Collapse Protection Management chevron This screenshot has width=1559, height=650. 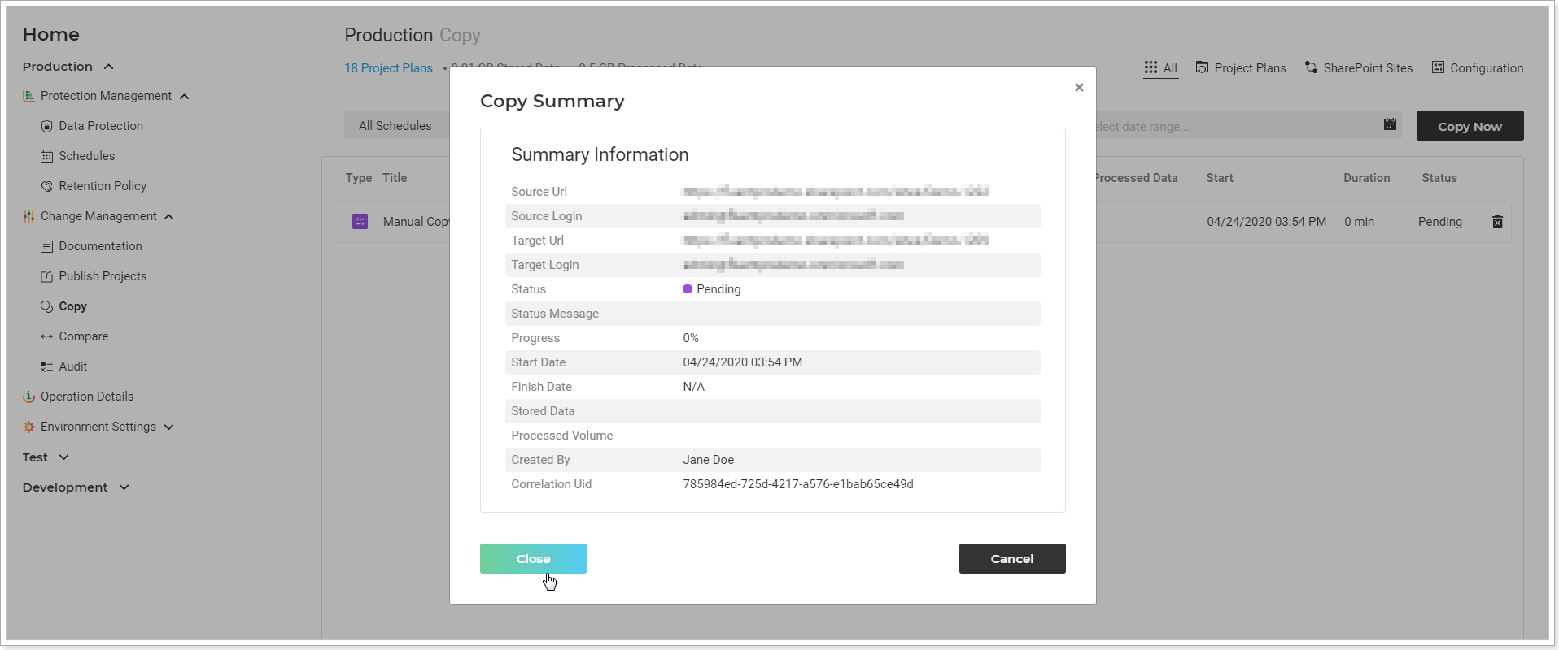(185, 97)
